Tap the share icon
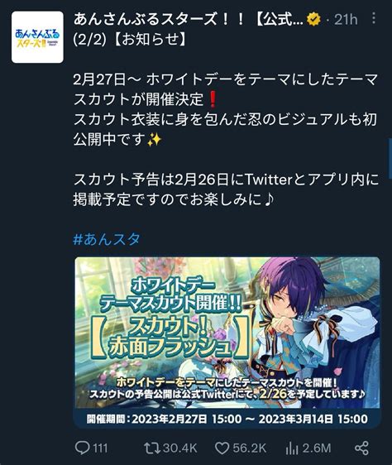 coord(361,448)
